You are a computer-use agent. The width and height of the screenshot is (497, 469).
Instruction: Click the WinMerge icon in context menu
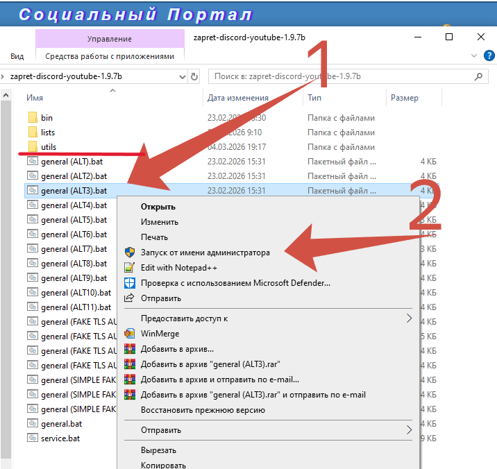tap(130, 334)
